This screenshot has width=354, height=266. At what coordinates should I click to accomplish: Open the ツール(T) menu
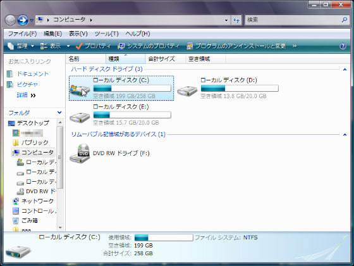pos(106,34)
